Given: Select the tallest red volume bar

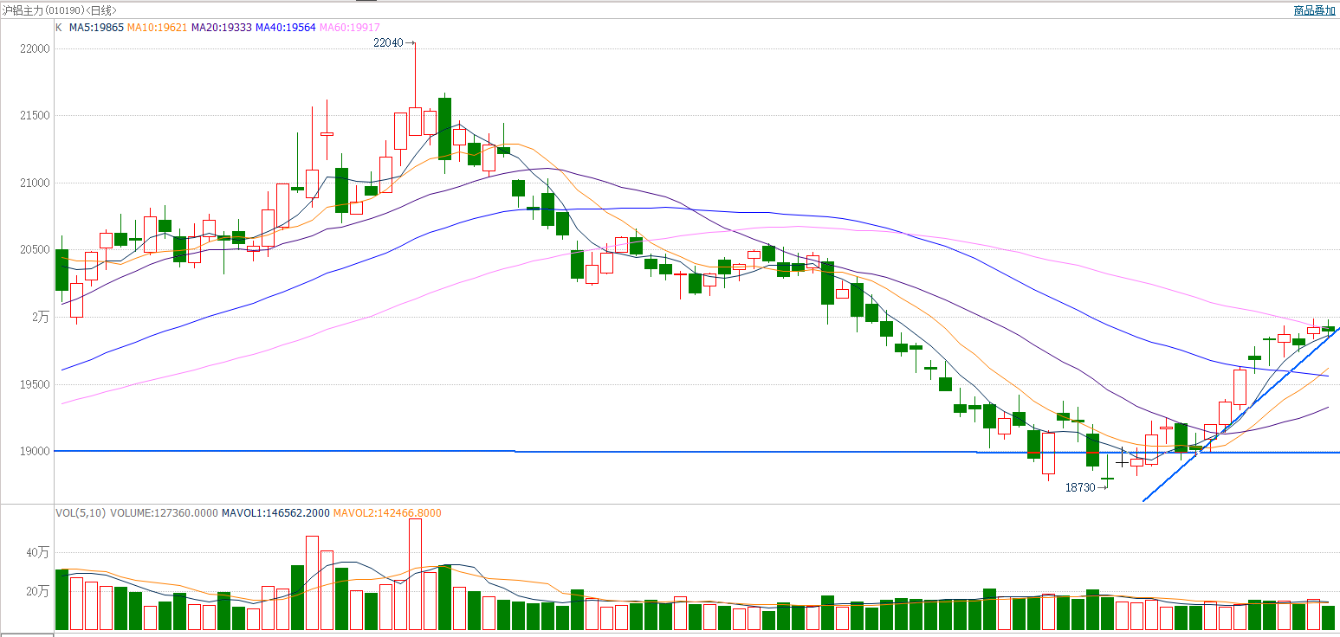Looking at the screenshot, I should point(415,575).
